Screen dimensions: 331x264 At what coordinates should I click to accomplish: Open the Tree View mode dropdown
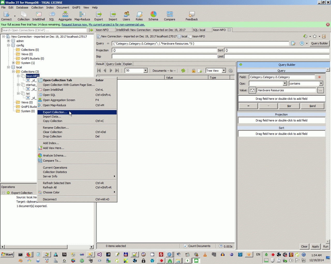pyautogui.click(x=224, y=71)
